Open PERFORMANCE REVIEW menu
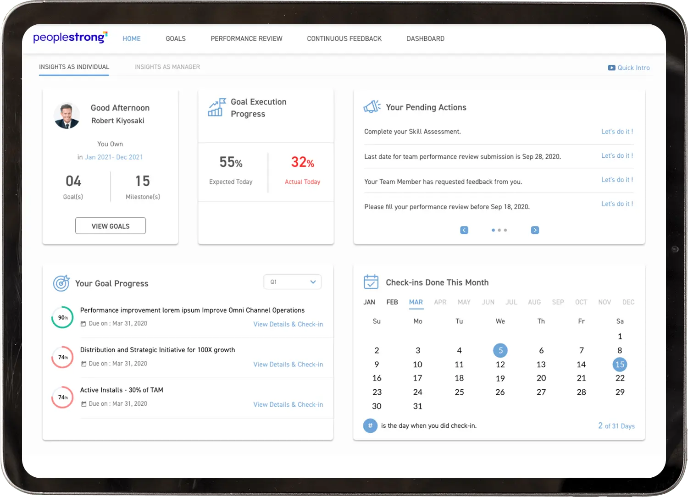 pyautogui.click(x=246, y=39)
